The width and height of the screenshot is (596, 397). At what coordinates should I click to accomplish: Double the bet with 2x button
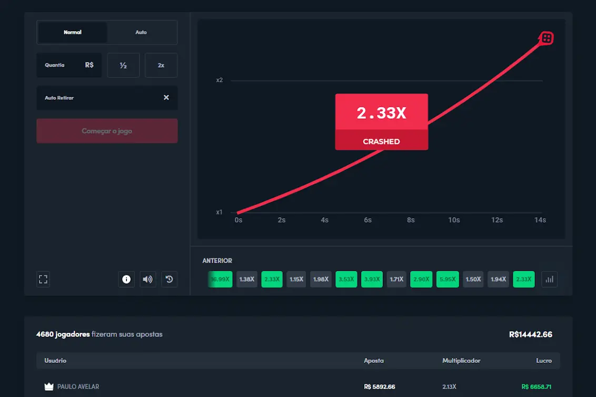(x=161, y=65)
